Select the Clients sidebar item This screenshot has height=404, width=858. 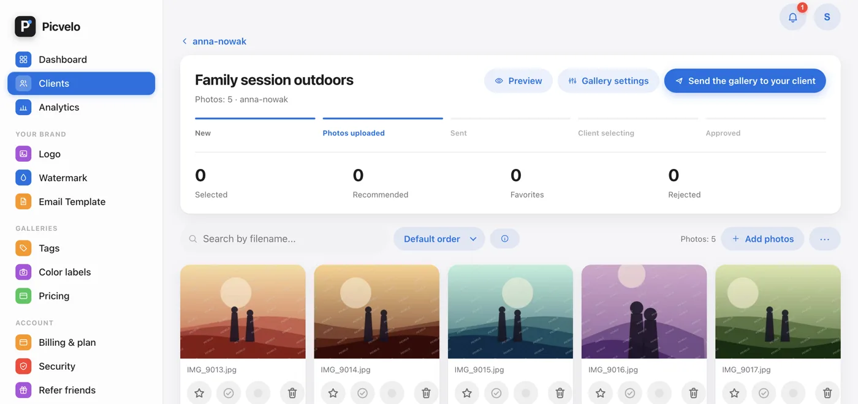tap(81, 83)
